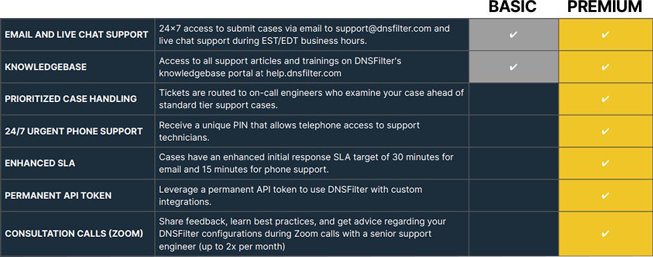Click Premium checkmark for Consultation Calls (Zoom)
The image size is (653, 257).
tap(606, 234)
